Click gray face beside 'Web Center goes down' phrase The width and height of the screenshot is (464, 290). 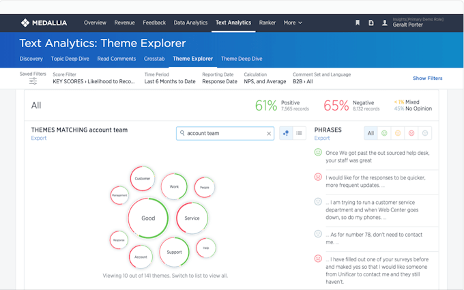pyautogui.click(x=318, y=201)
